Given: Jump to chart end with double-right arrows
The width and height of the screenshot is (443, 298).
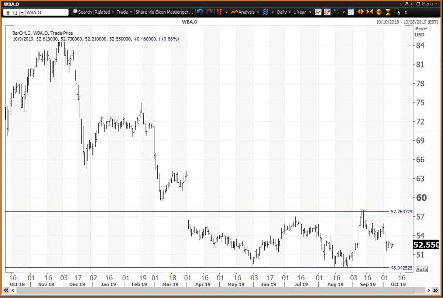Looking at the screenshot, I should [435, 291].
